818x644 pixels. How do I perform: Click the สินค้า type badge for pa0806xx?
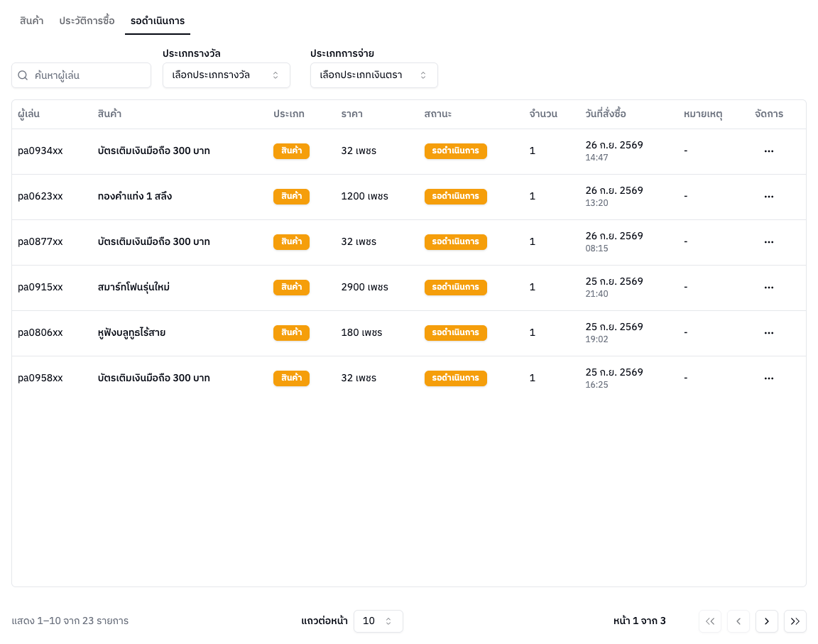[x=291, y=333]
